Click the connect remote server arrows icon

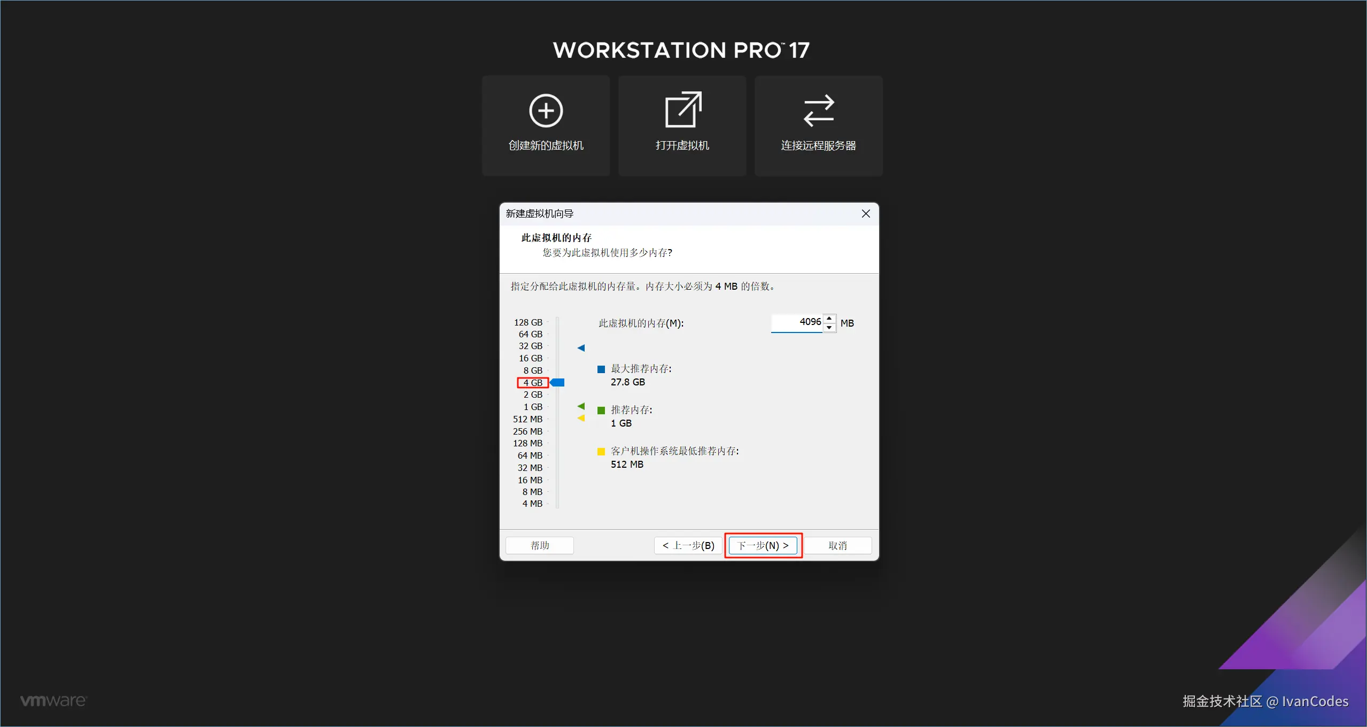point(818,111)
